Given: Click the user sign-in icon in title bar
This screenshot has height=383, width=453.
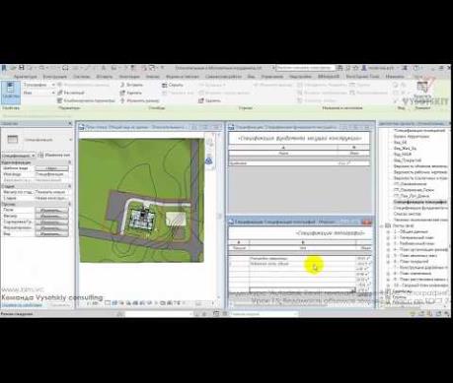Looking at the screenshot, I should point(364,68).
